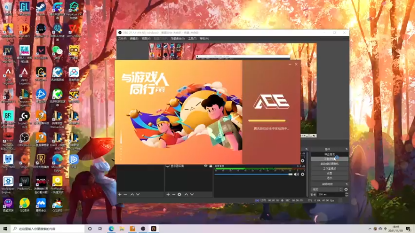Open the Windows Start menu
Viewport: 415px width, 233px height.
[5, 229]
